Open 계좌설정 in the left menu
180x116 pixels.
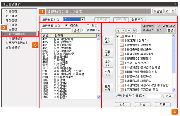pos(11,20)
